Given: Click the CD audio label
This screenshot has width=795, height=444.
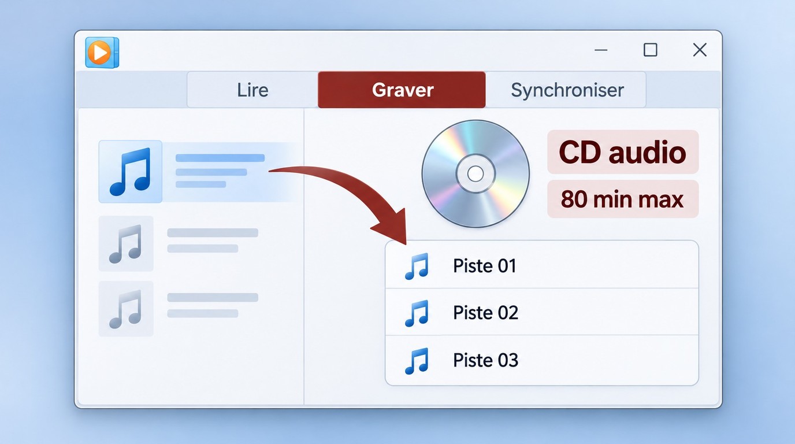Looking at the screenshot, I should (x=623, y=152).
